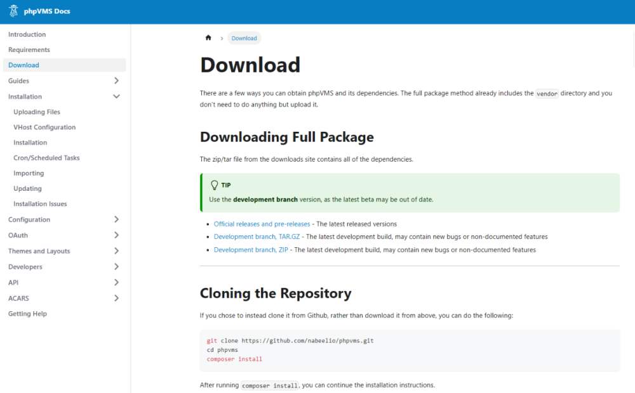The height and width of the screenshot is (393, 635).
Task: Open Official releases and pre-releases link
Action: [262, 224]
